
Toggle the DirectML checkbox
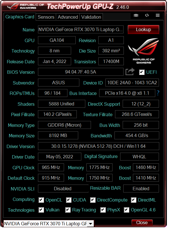tap(133, 200)
